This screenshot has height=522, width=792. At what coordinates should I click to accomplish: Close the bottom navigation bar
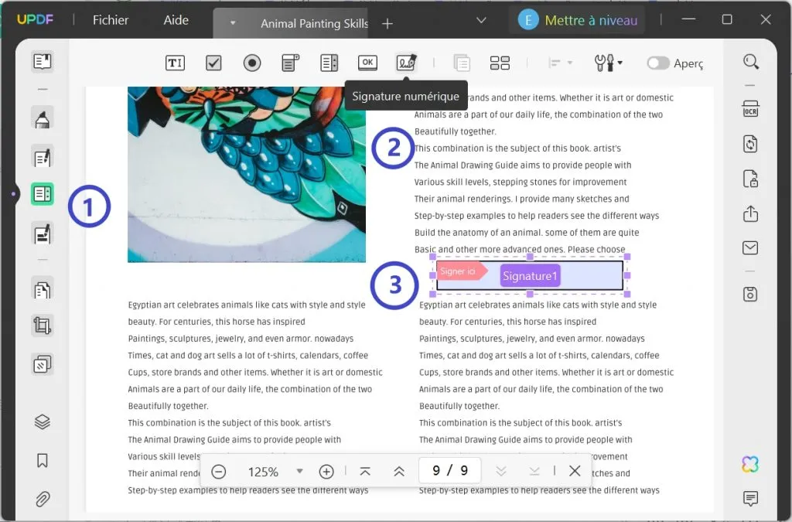(575, 471)
